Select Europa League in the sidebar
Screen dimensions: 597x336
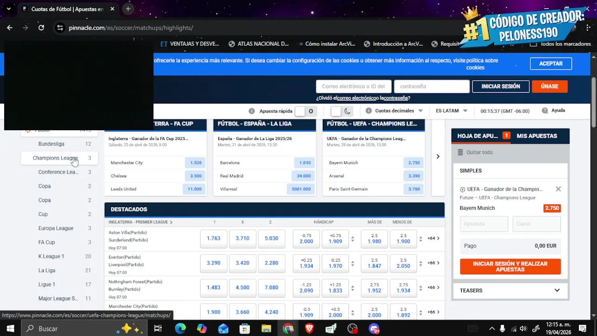point(59,228)
